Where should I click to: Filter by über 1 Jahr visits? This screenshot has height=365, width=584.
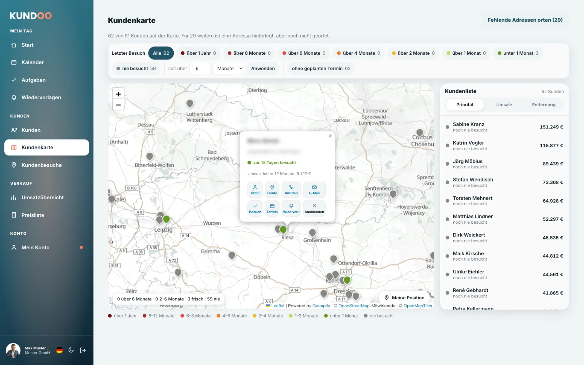199,53
